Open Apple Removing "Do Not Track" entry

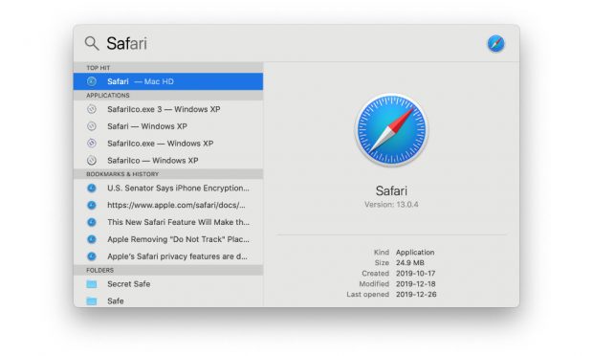168,239
